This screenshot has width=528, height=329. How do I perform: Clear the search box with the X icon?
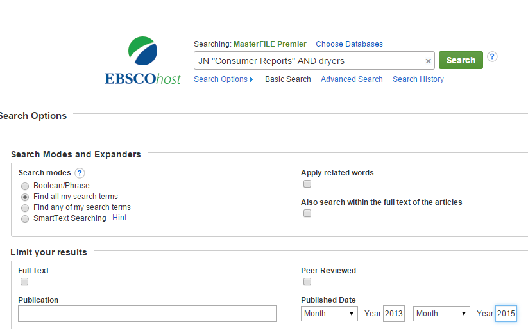pos(428,61)
